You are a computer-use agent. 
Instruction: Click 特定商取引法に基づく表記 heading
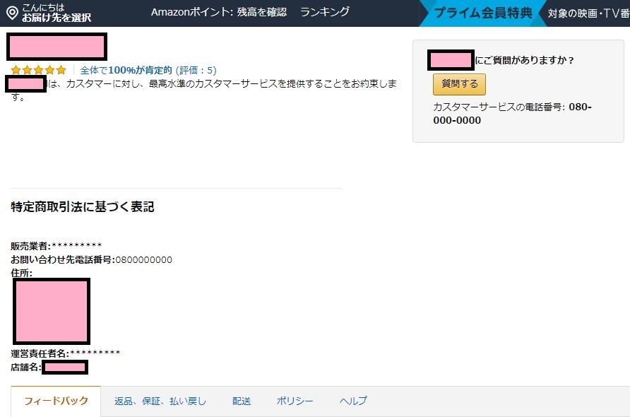pyautogui.click(x=83, y=206)
